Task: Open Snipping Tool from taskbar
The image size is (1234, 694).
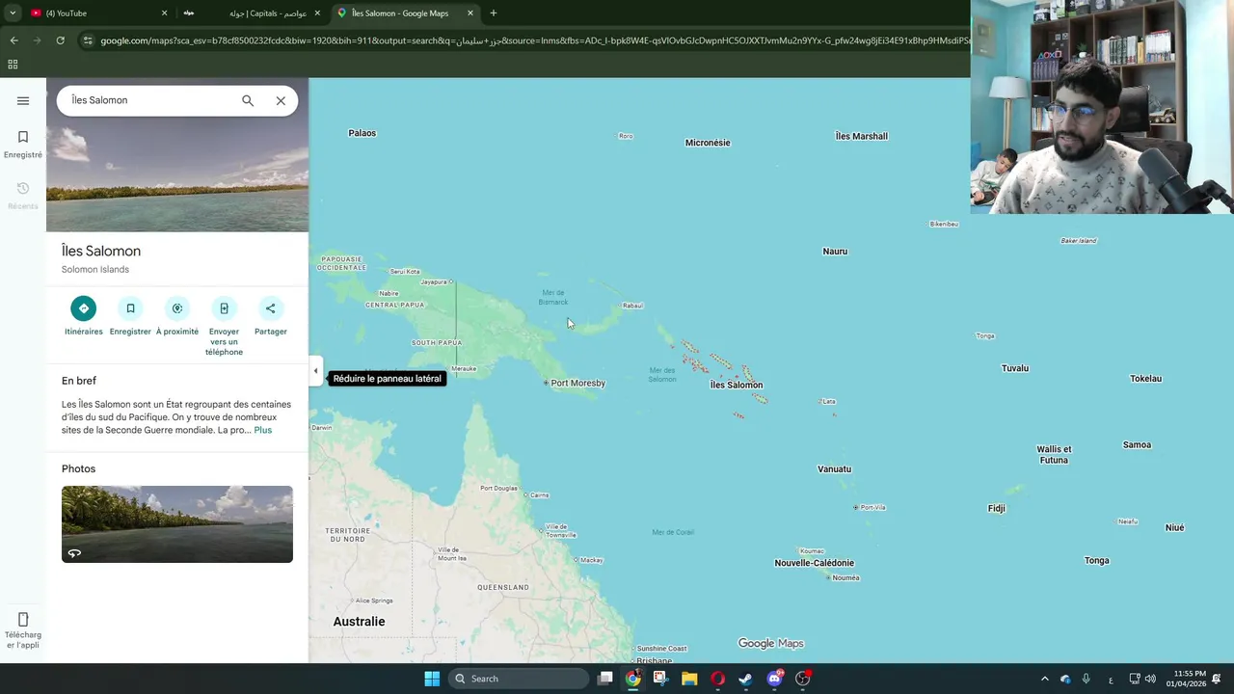Action: pyautogui.click(x=660, y=679)
